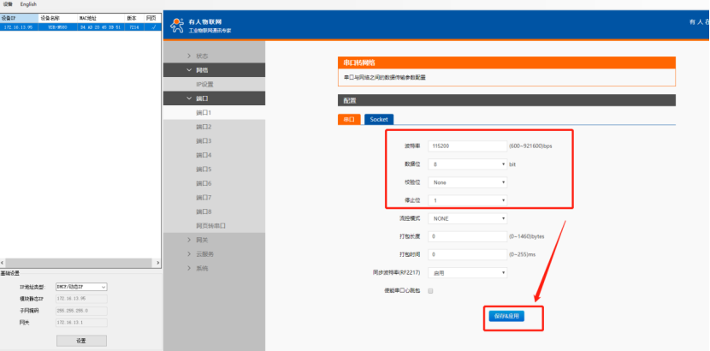The width and height of the screenshot is (710, 351).
Task: Select the 串口 tab
Action: 349,120
